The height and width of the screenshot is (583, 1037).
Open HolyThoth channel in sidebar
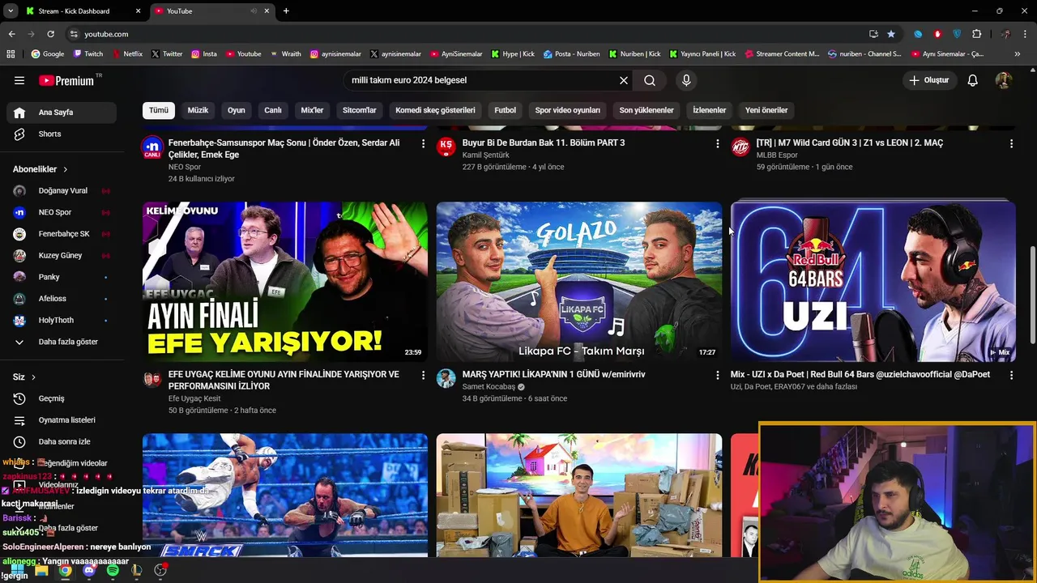(x=62, y=321)
